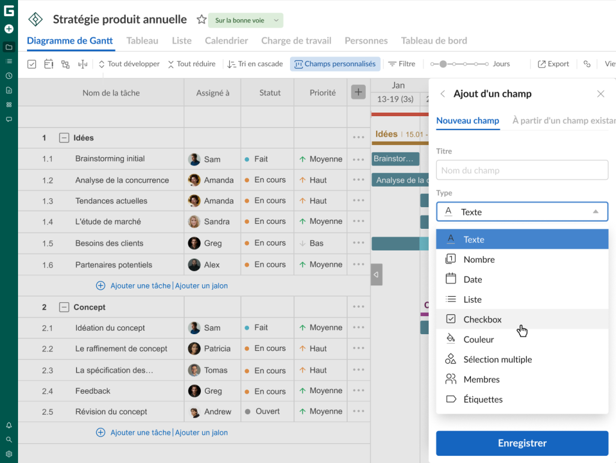Screen dimensions: 616x463
Task: Go back with the panel's left chevron
Action: pyautogui.click(x=443, y=93)
